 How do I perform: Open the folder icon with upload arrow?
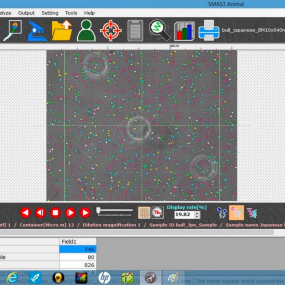62,31
